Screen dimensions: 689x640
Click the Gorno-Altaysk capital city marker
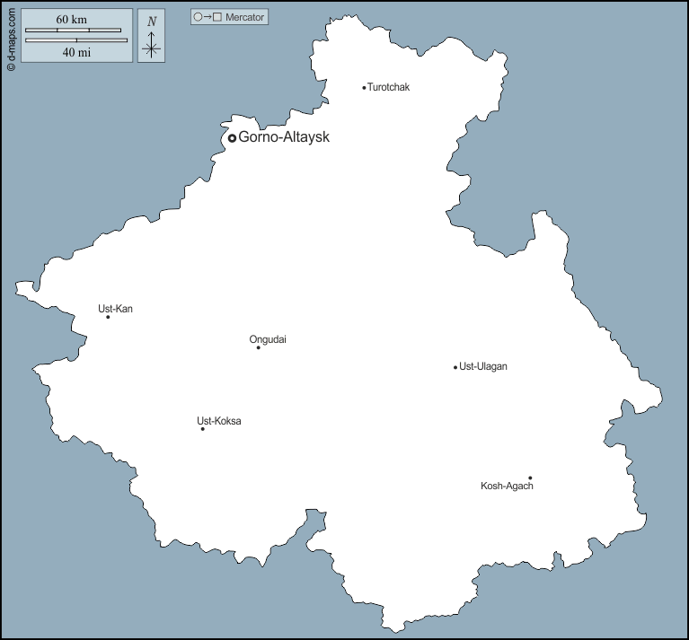[232, 138]
